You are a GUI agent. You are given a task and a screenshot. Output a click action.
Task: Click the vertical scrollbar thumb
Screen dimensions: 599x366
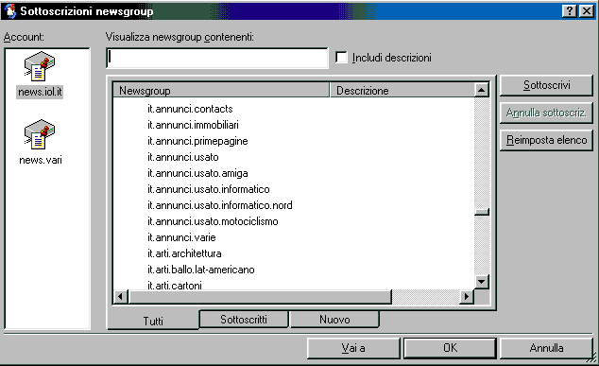point(481,212)
